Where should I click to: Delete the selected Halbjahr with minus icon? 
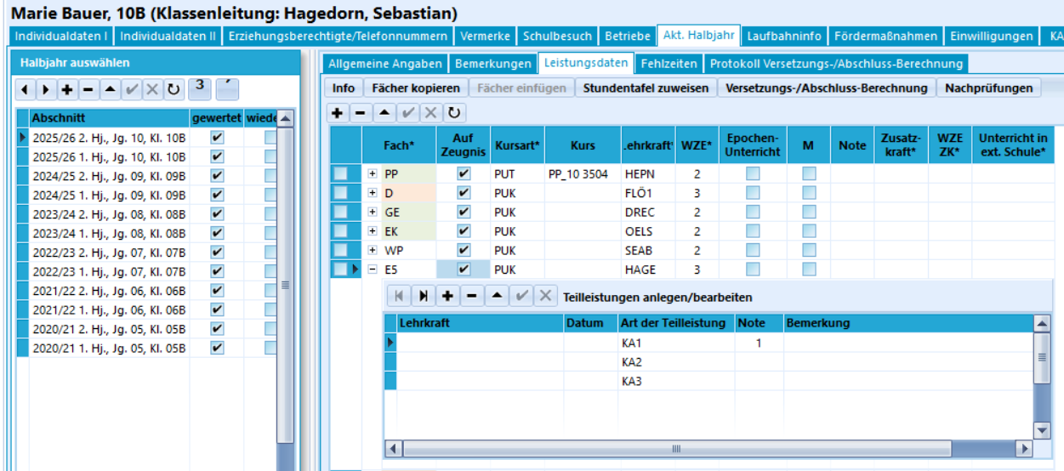tap(88, 89)
